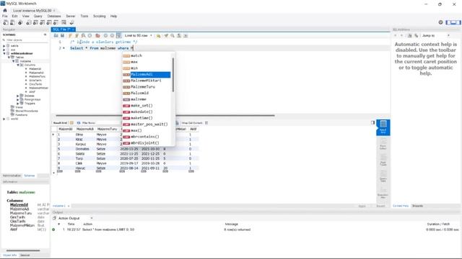Click the create new view icon
462x259 pixels.
click(x=42, y=22)
